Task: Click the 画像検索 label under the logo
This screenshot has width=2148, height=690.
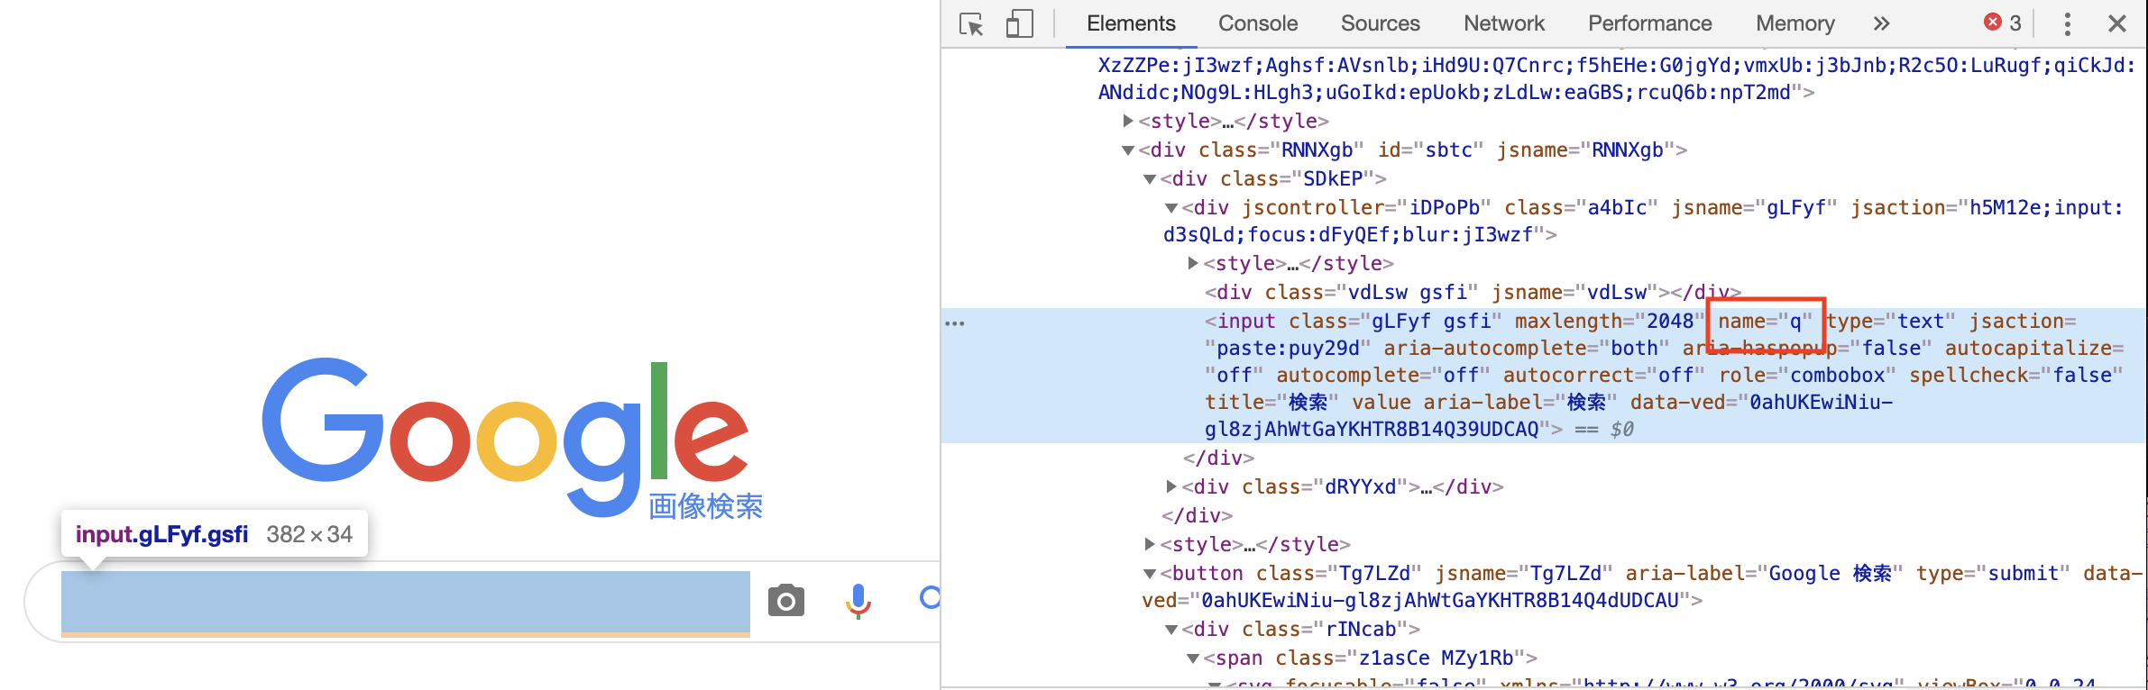Action: click(705, 507)
